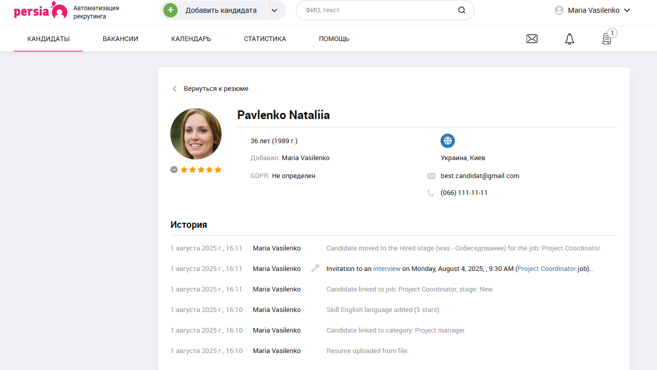The image size is (657, 370).
Task: Open the notifications bell
Action: click(569, 38)
